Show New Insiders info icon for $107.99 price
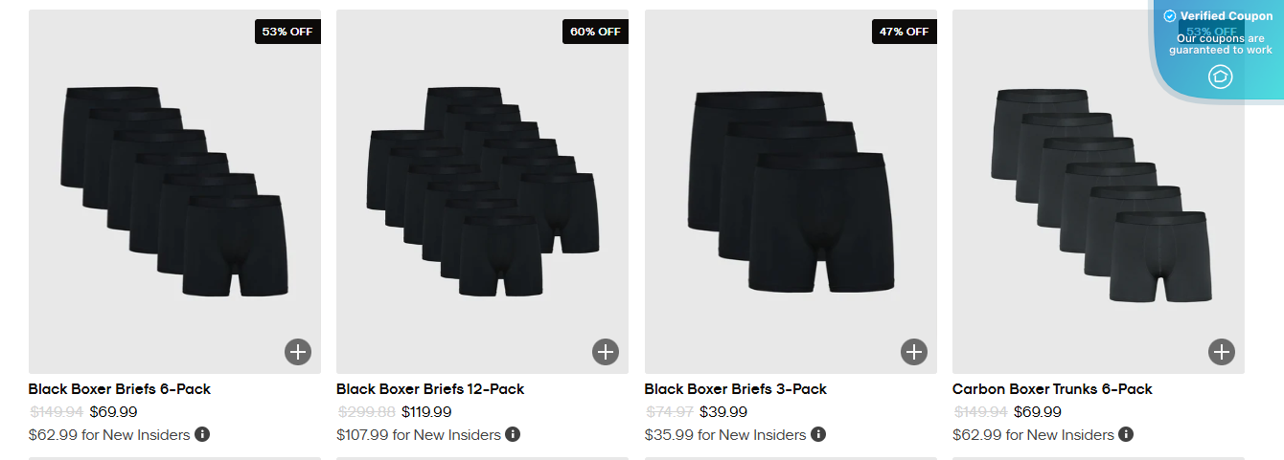The height and width of the screenshot is (460, 1284). 513,434
